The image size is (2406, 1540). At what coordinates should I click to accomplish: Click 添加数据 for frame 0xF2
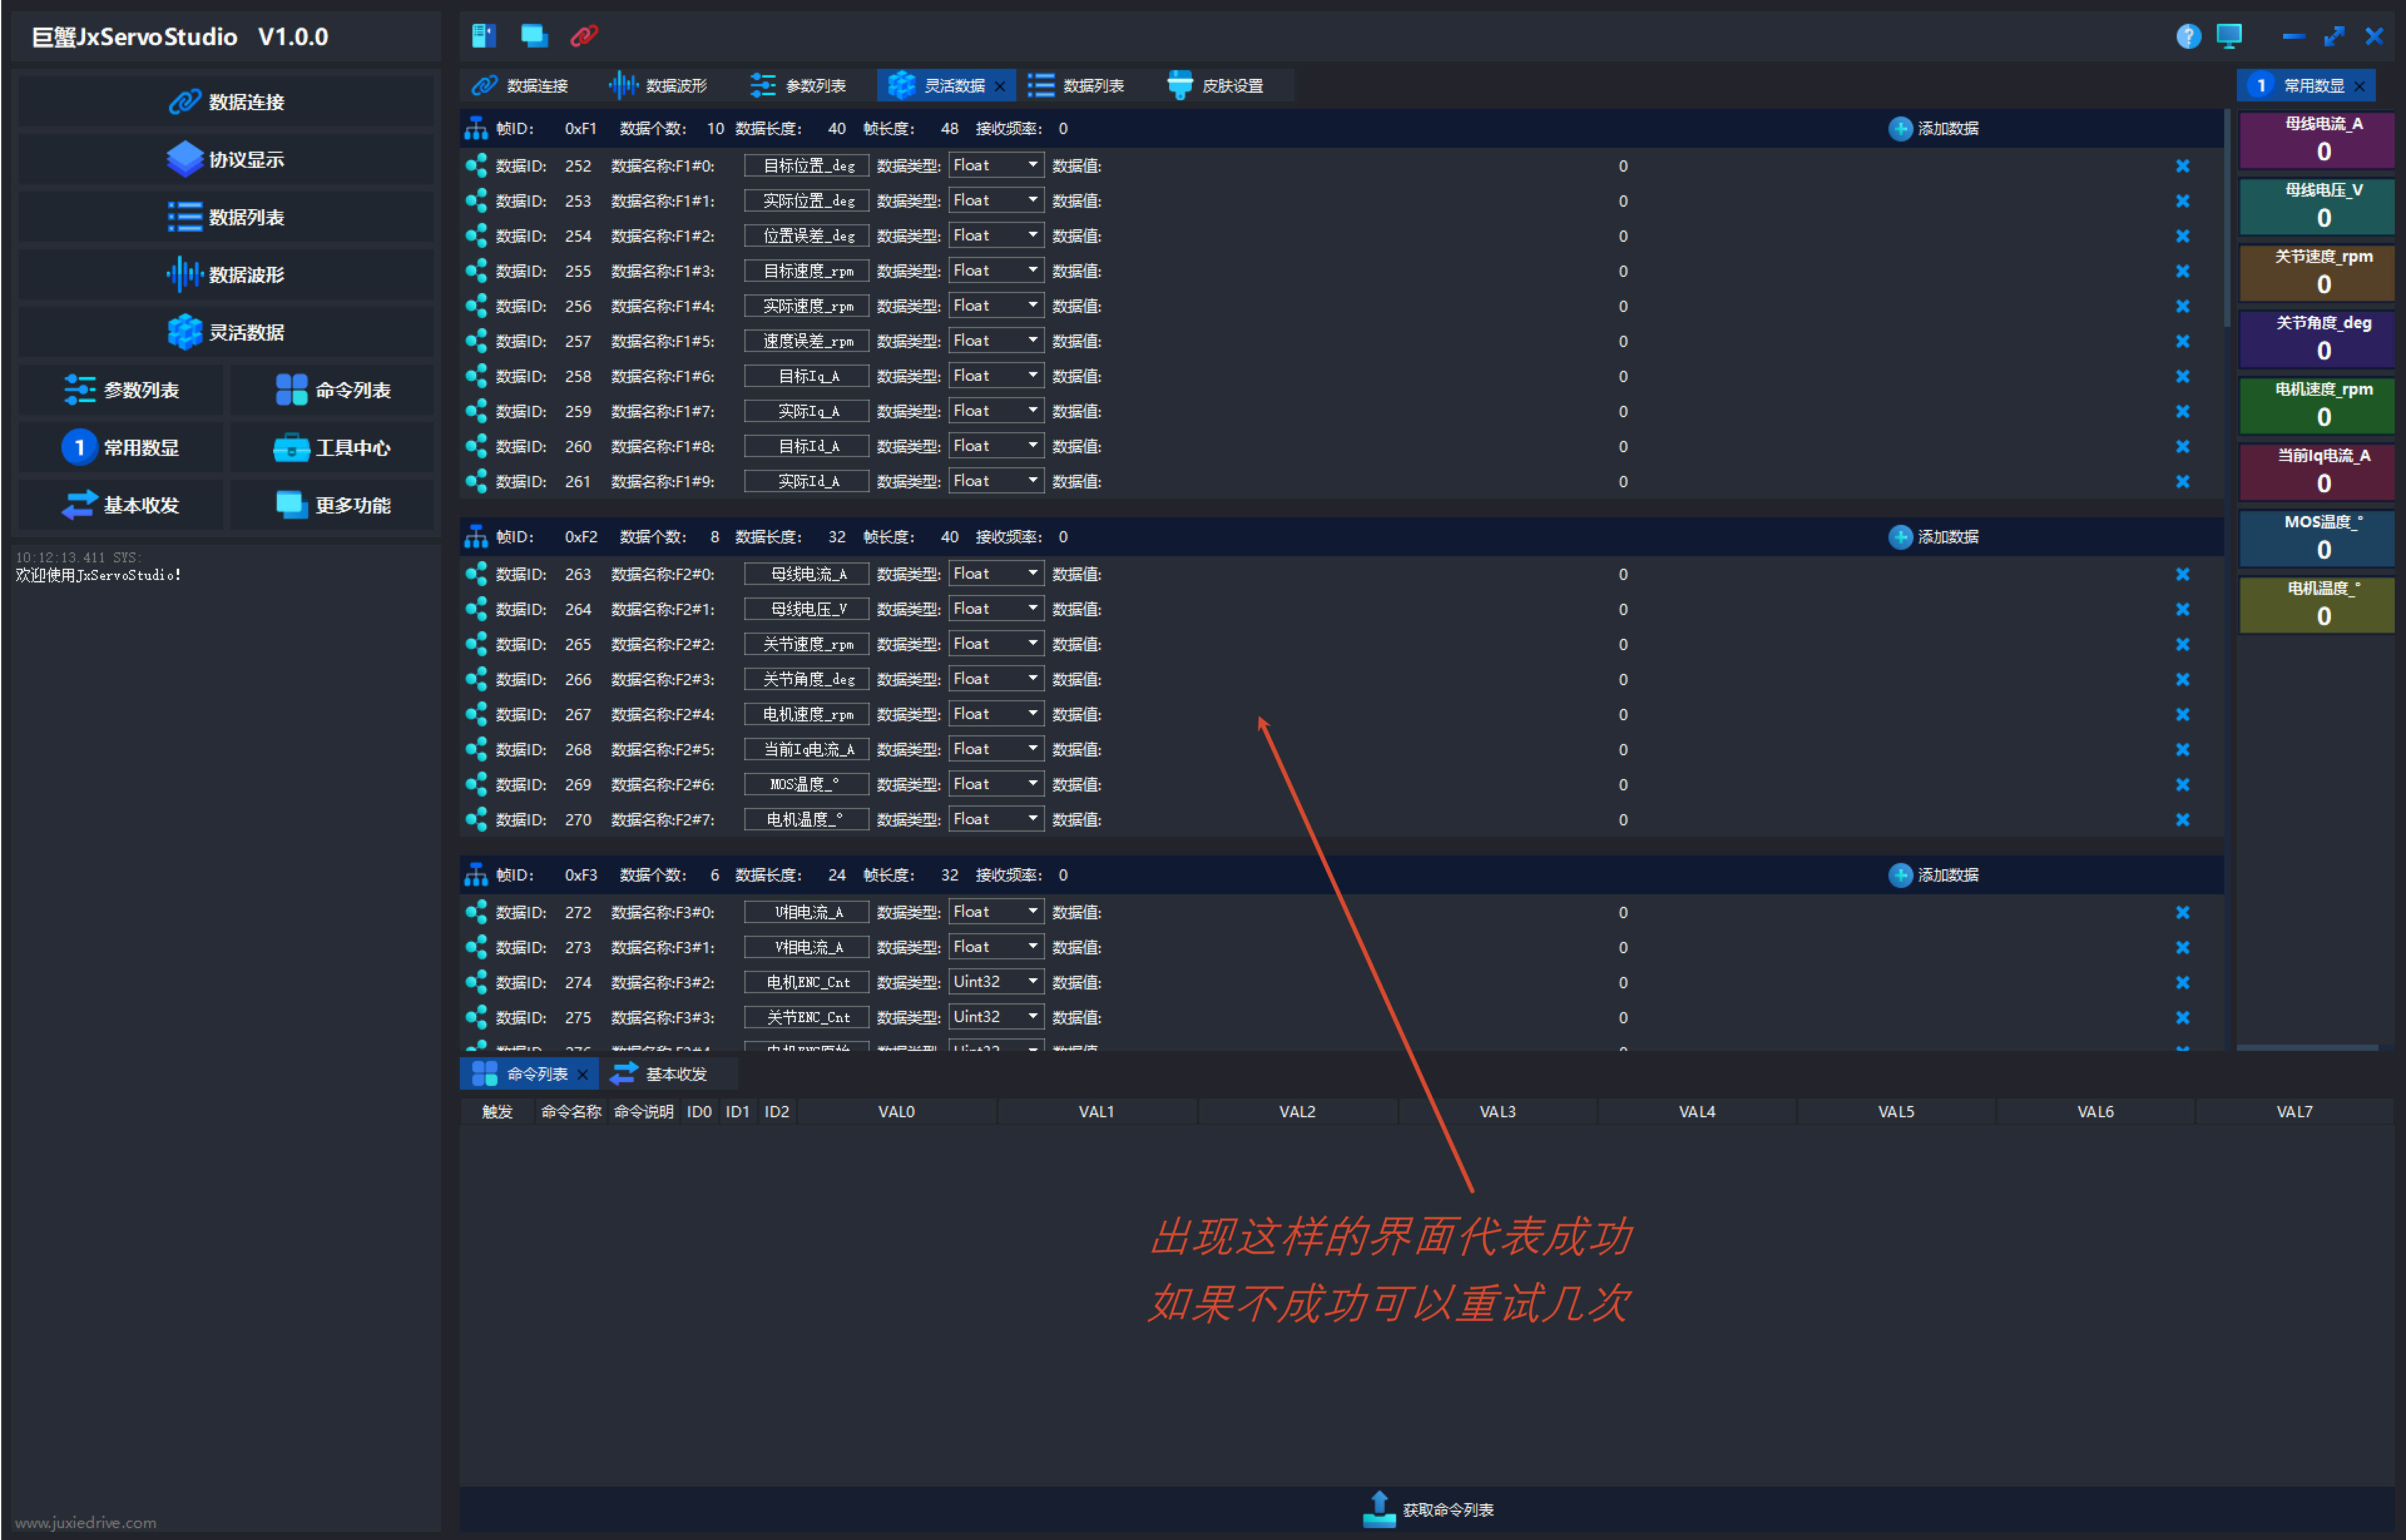[x=1934, y=537]
